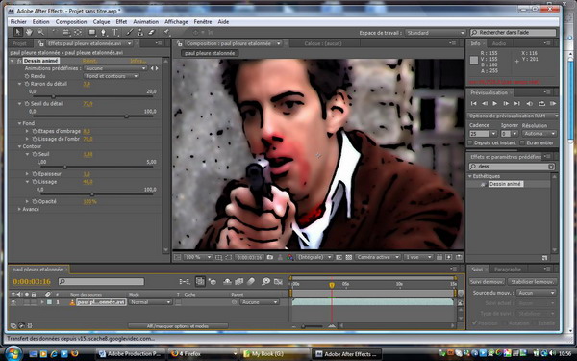Open comp mini-flowchart in timeline
This screenshot has width=577, height=361.
[184, 282]
